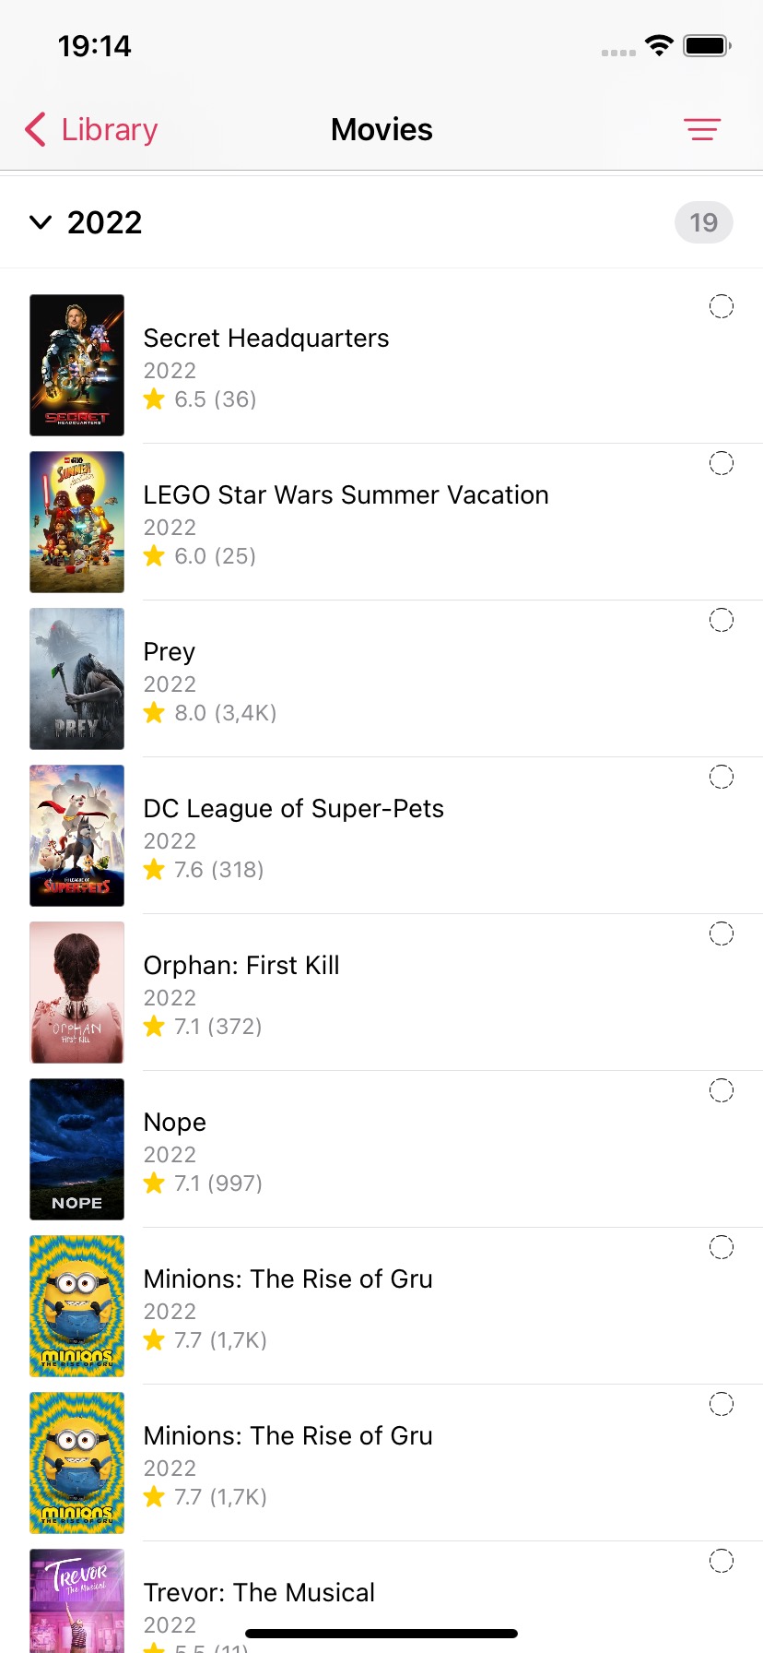763x1653 pixels.
Task: Mark Secret Headquarters as watched
Action: 722,306
